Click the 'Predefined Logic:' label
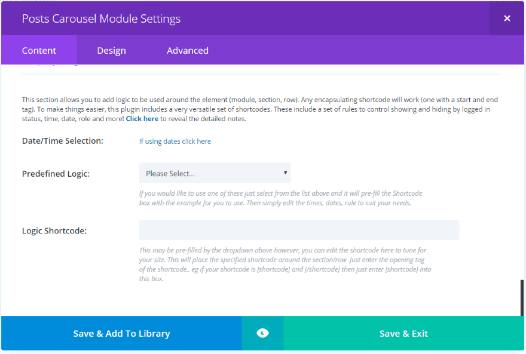Image resolution: width=526 pixels, height=354 pixels. point(56,174)
